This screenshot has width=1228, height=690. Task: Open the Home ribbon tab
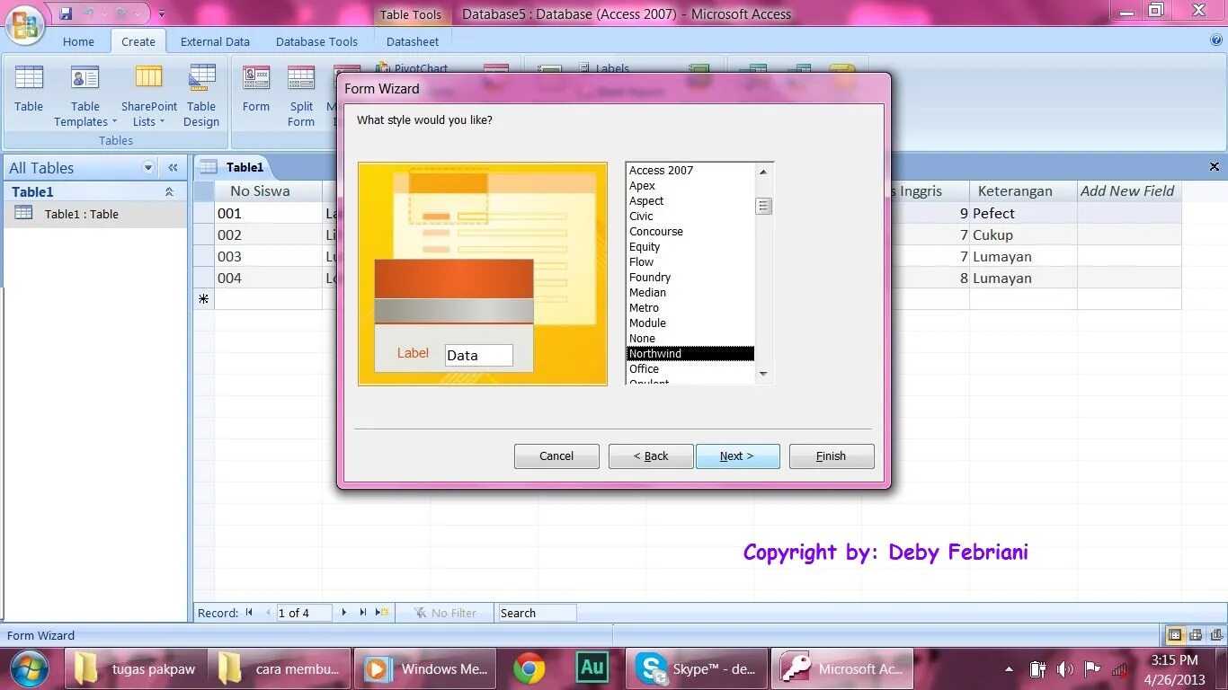click(x=78, y=41)
